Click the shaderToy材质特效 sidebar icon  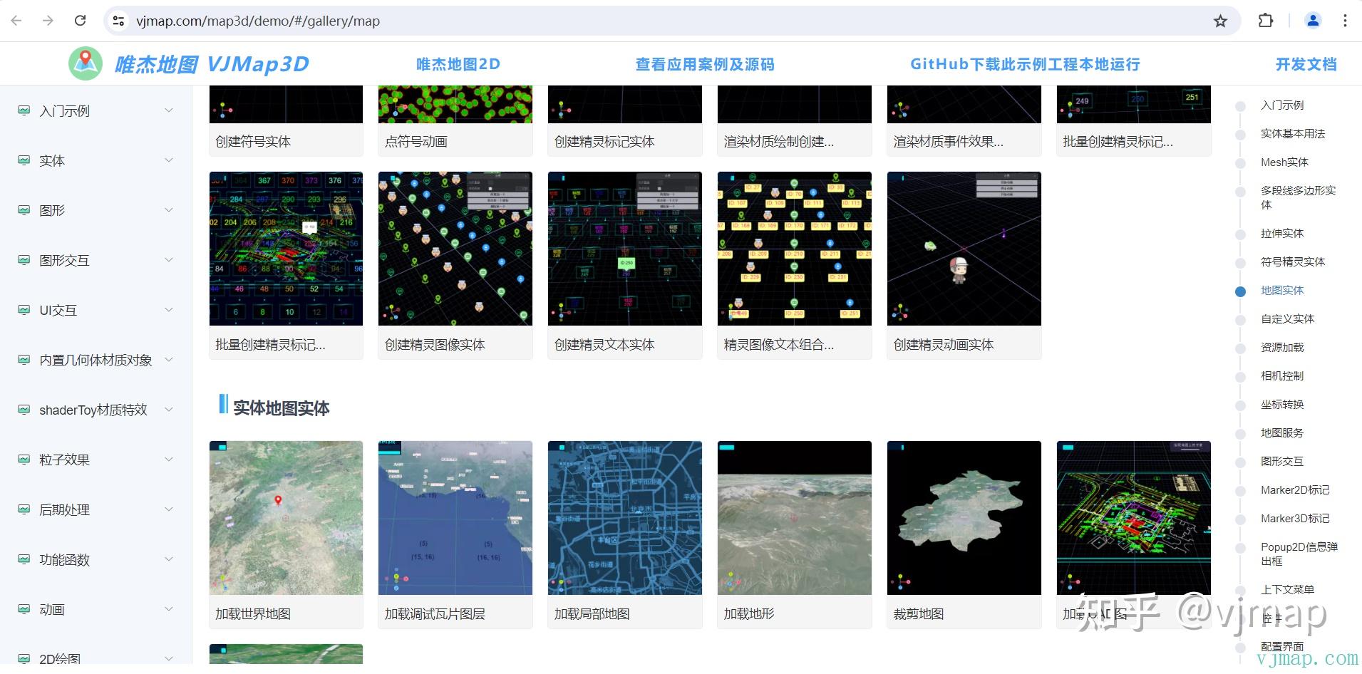click(x=24, y=410)
